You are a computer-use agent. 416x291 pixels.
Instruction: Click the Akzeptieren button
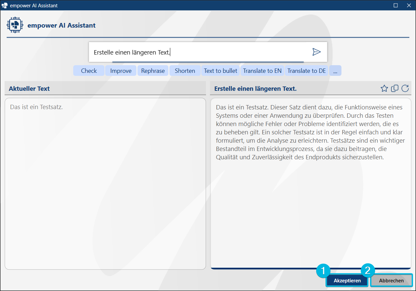coord(347,281)
